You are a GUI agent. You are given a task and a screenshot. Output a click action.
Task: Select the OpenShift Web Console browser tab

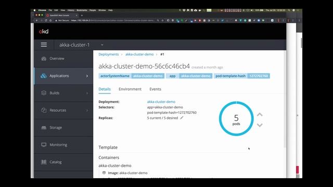coord(61,15)
